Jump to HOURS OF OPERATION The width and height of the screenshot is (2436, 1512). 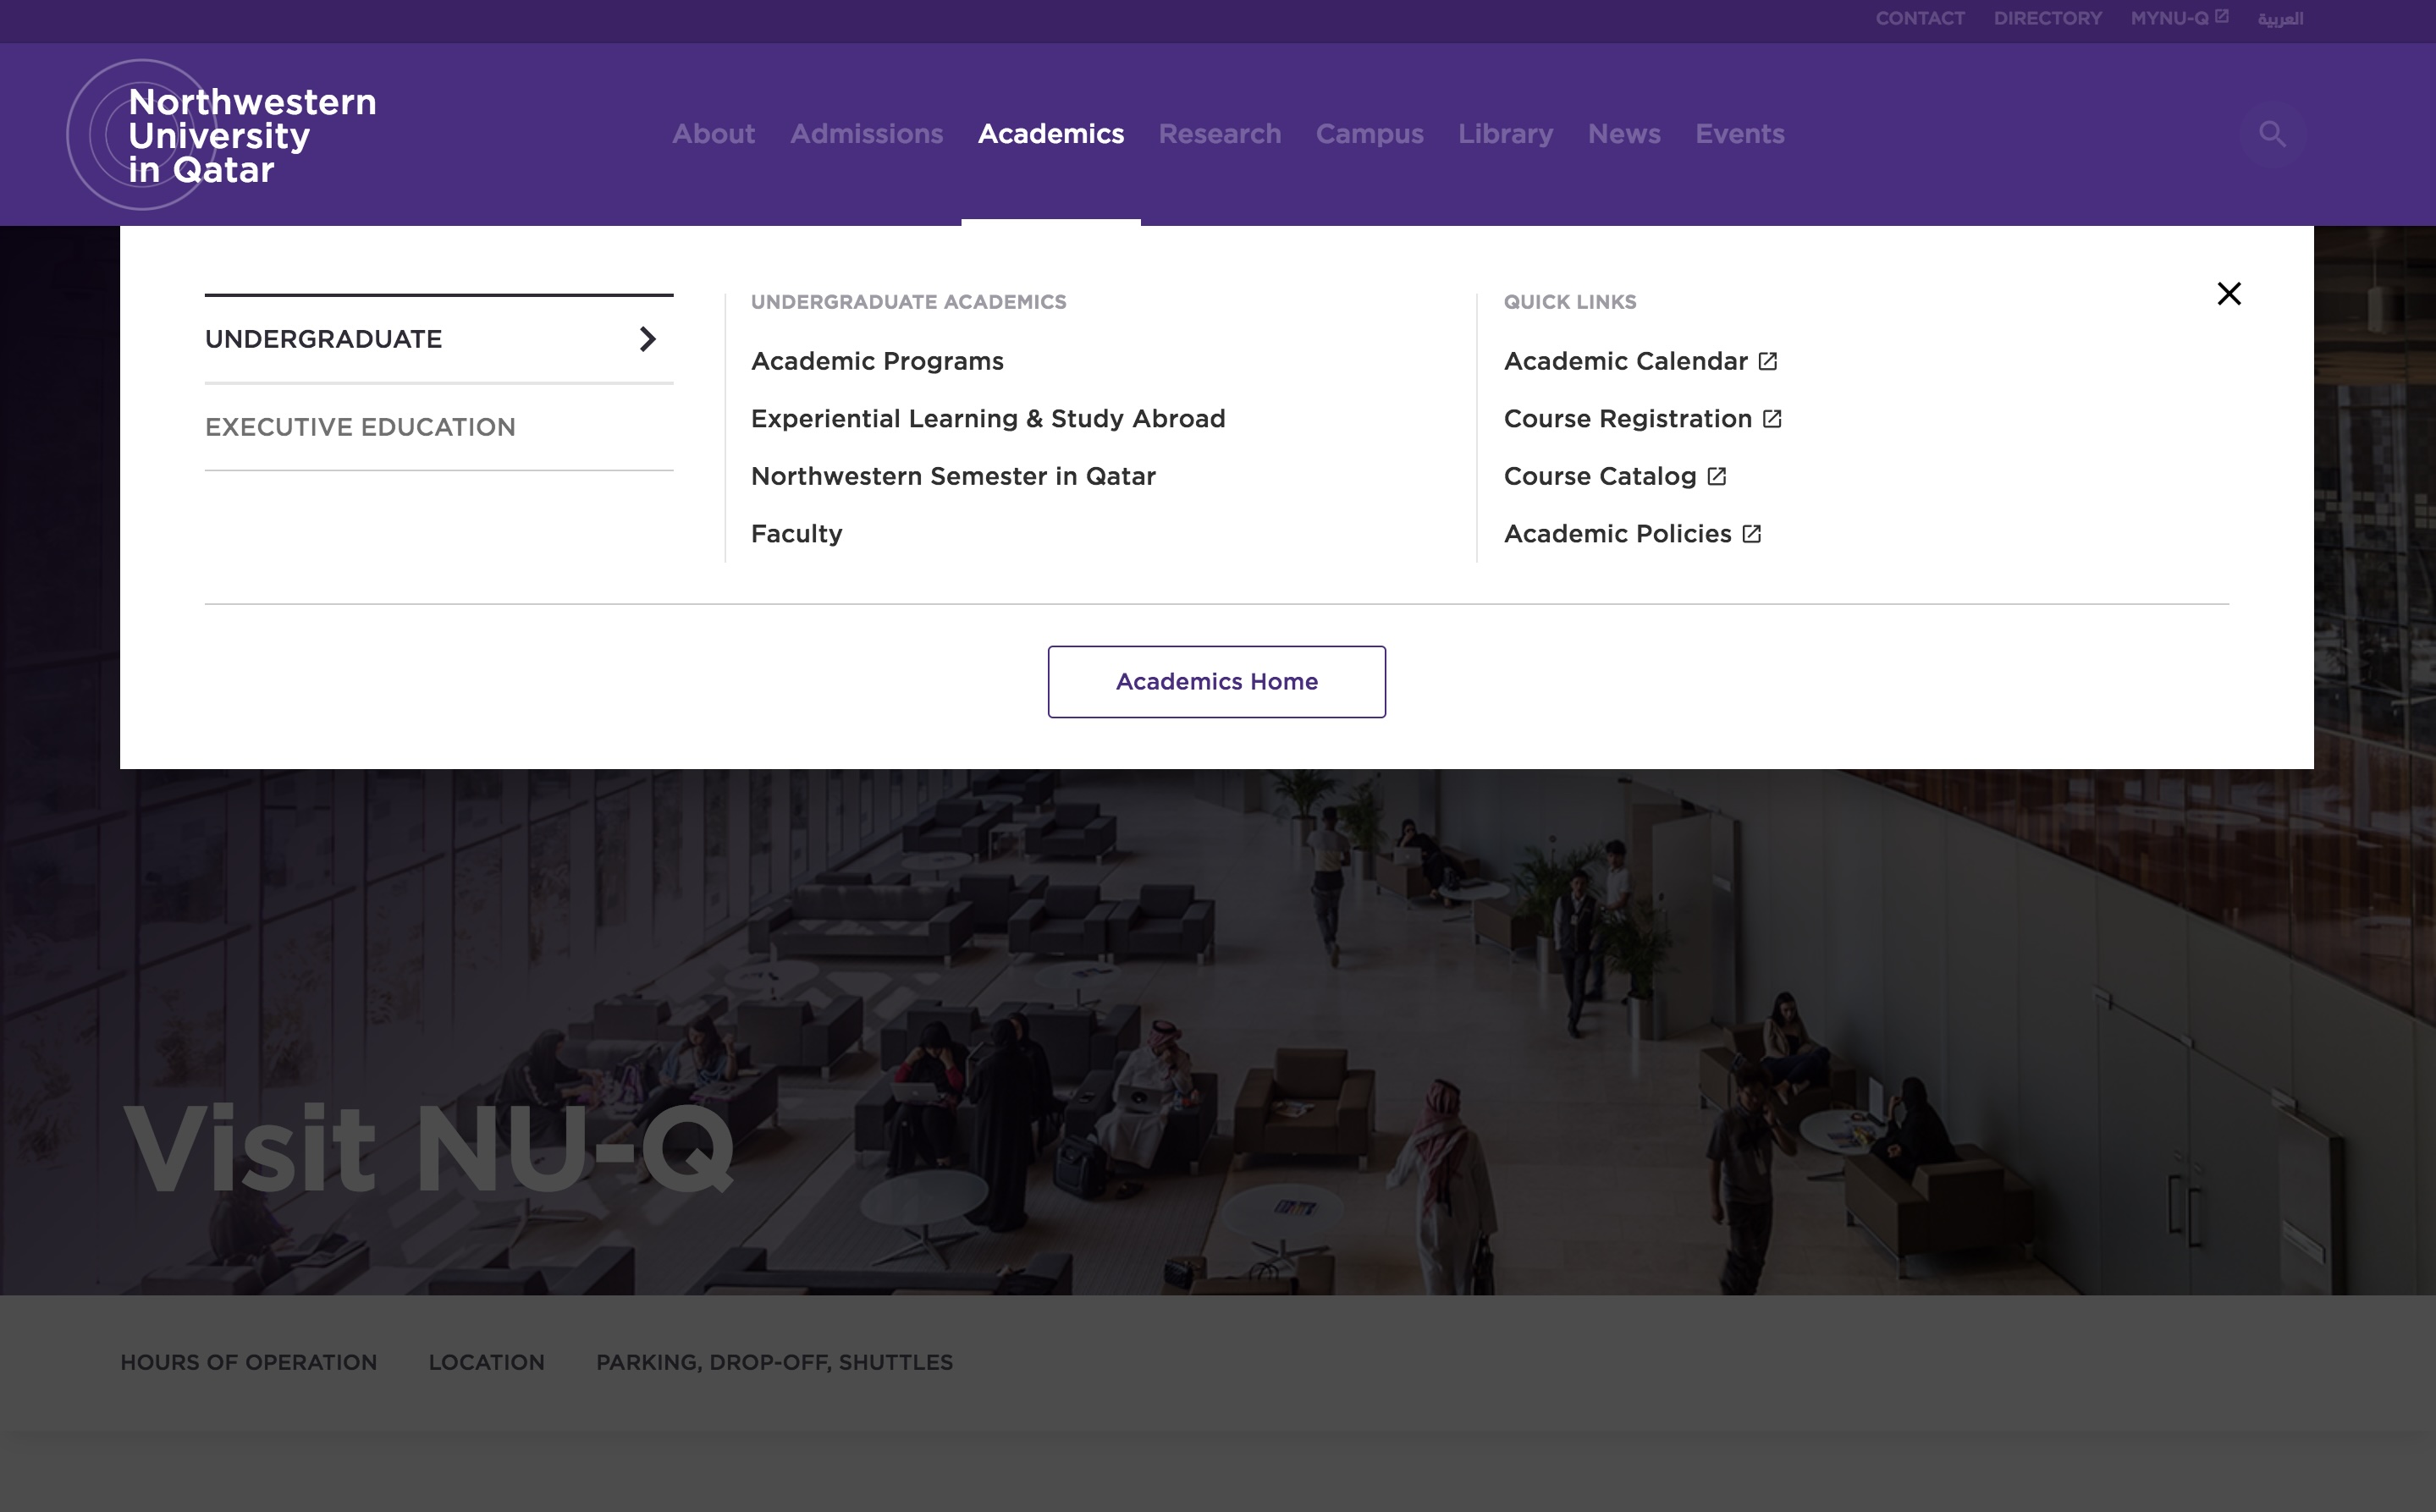(x=249, y=1362)
